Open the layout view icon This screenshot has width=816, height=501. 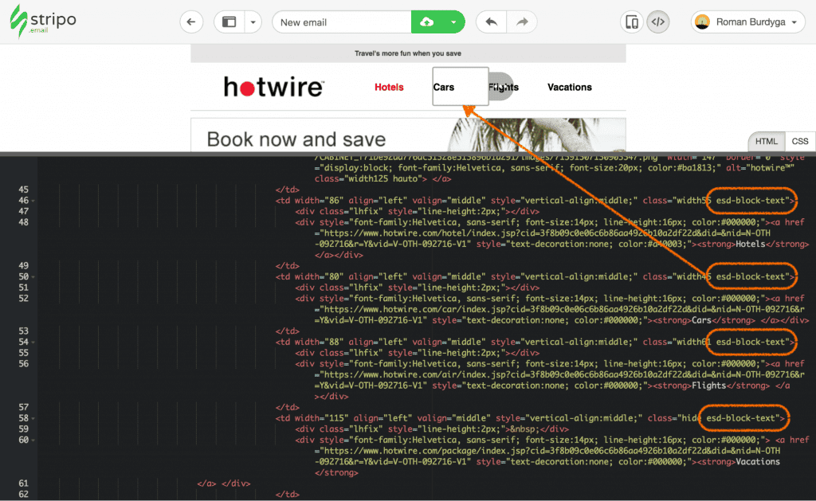[229, 22]
